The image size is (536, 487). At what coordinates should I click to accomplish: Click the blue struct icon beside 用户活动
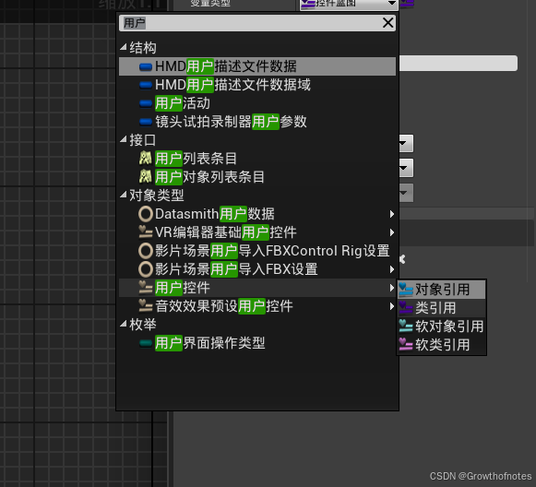[x=146, y=103]
